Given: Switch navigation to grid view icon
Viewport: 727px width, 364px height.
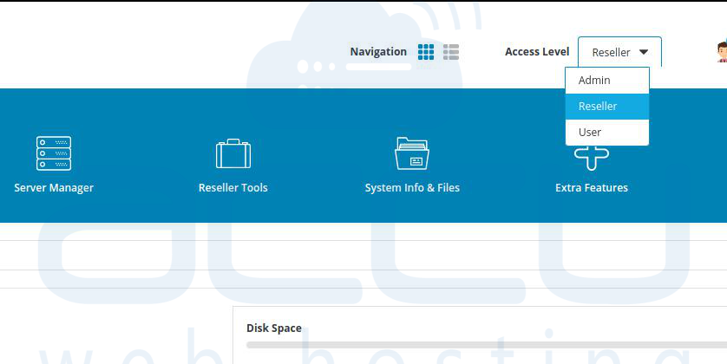Looking at the screenshot, I should click(x=426, y=52).
